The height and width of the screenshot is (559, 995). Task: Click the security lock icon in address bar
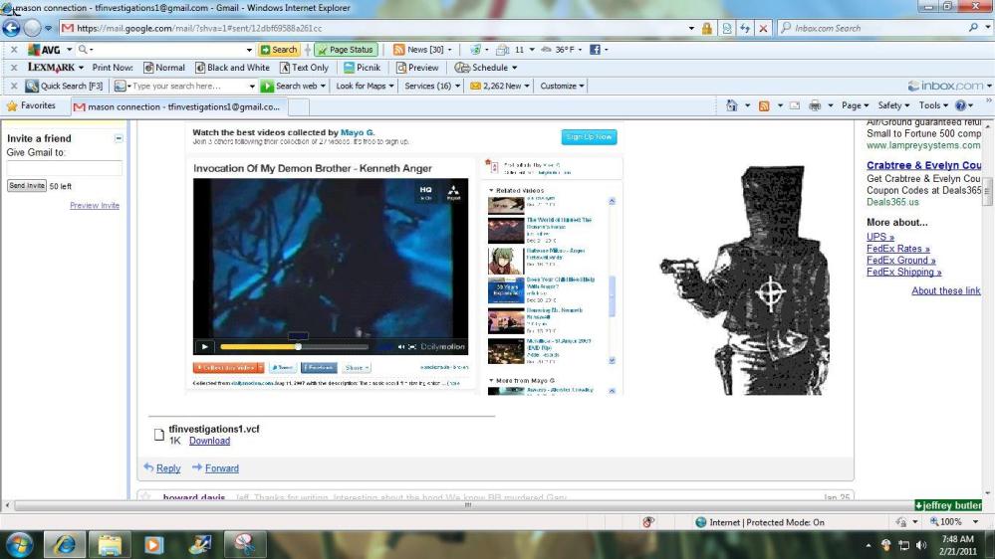coord(706,29)
